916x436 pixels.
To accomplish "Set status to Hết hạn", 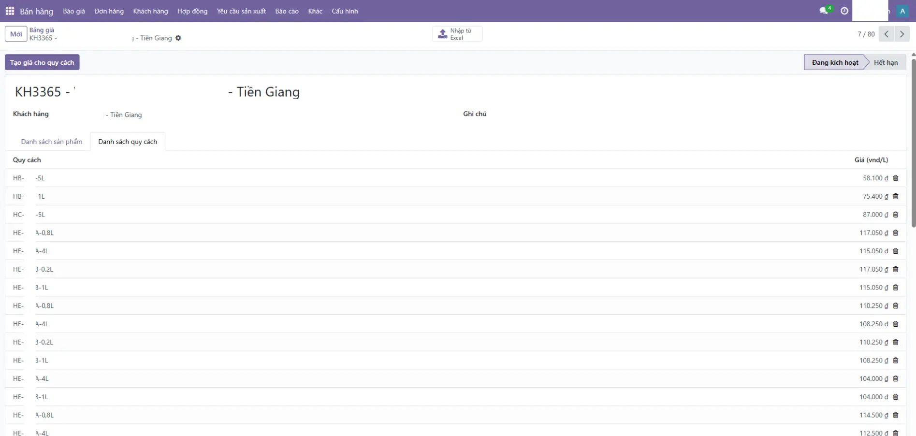I will (x=886, y=62).
